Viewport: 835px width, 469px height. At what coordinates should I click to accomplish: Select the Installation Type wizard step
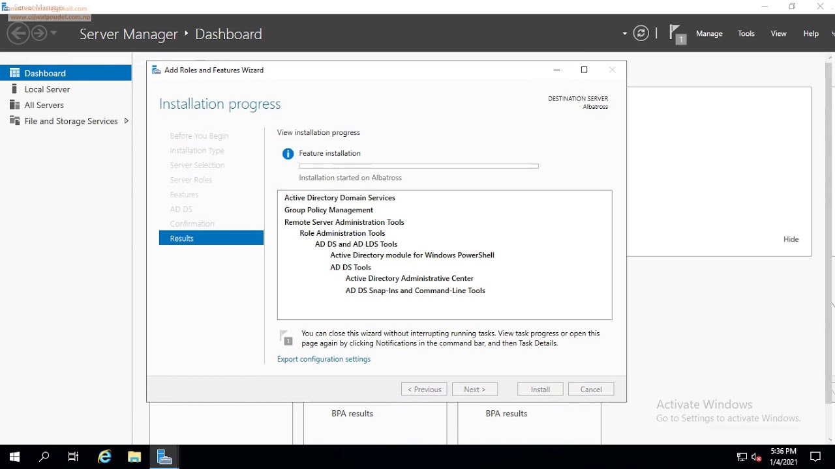[x=197, y=150]
